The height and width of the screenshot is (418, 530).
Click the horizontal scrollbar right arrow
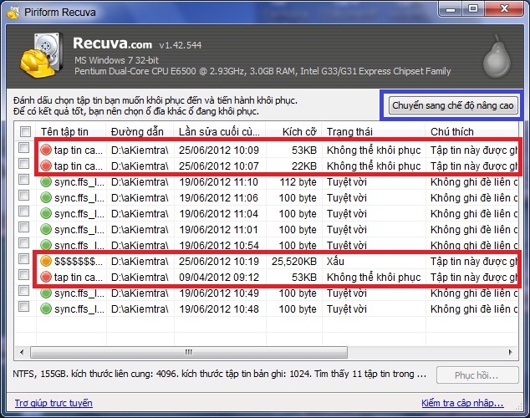point(511,352)
